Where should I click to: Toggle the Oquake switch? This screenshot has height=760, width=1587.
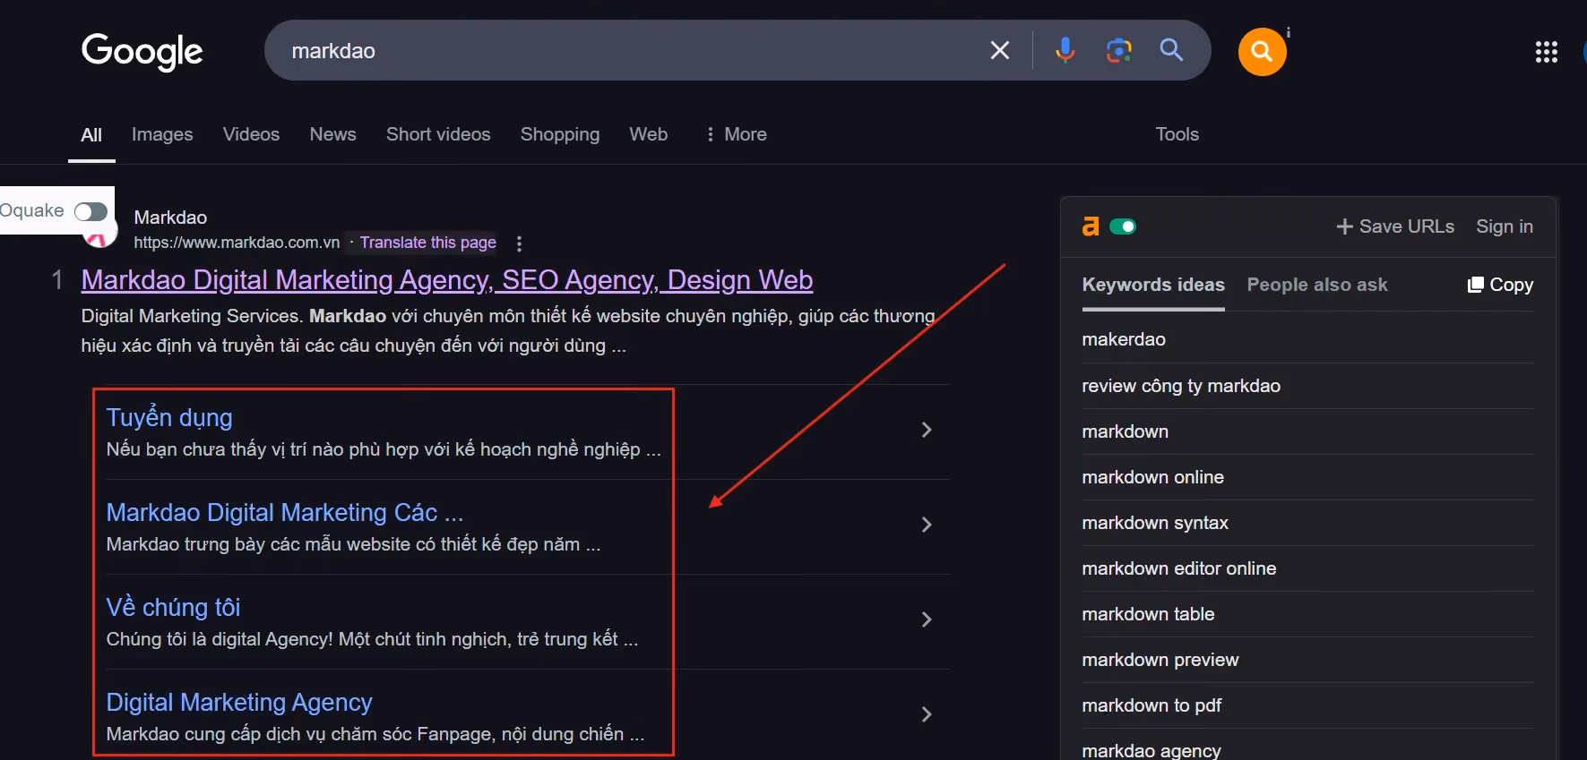pyautogui.click(x=91, y=211)
